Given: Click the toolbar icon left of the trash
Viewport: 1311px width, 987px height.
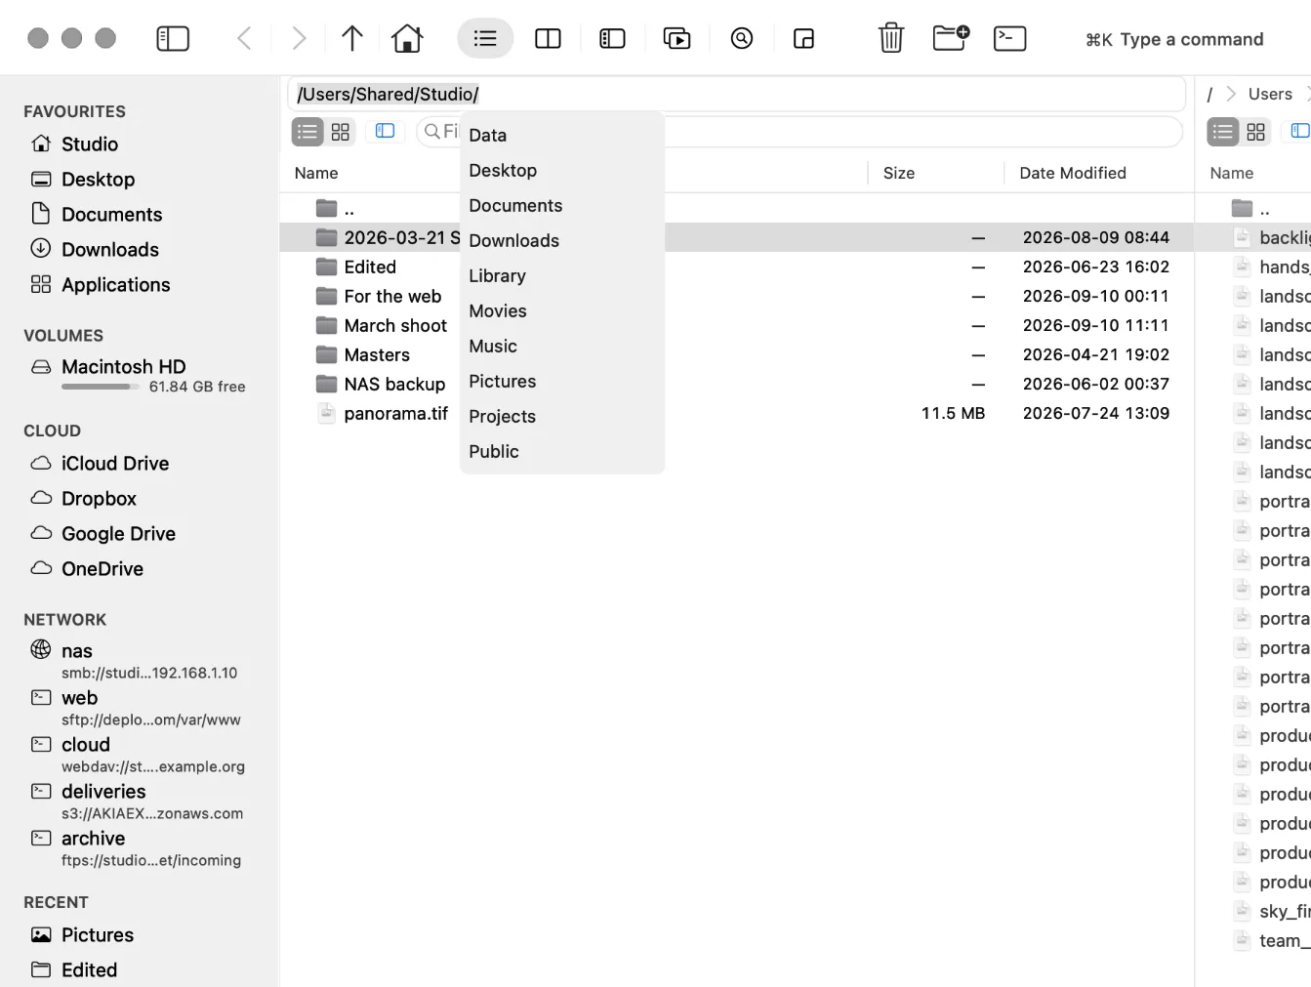Looking at the screenshot, I should 803,39.
